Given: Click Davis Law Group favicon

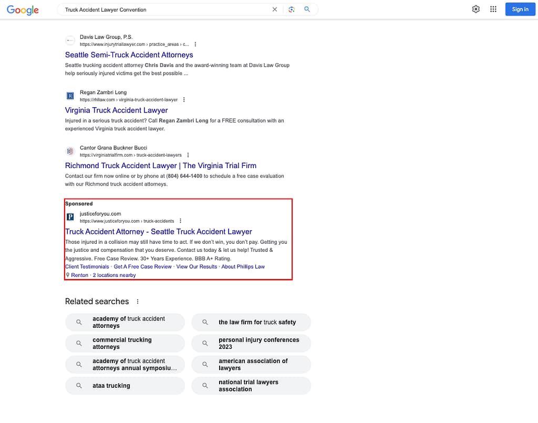Looking at the screenshot, I should click(70, 40).
